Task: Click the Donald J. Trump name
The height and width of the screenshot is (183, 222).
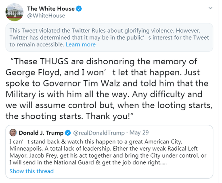Action: click(41, 133)
